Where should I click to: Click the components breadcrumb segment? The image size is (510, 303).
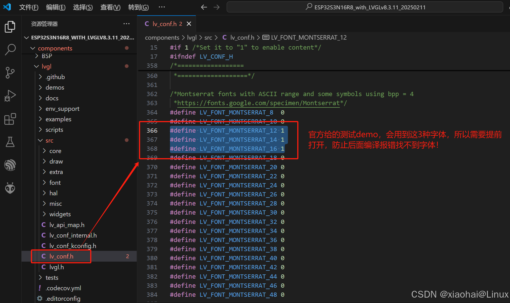point(162,37)
